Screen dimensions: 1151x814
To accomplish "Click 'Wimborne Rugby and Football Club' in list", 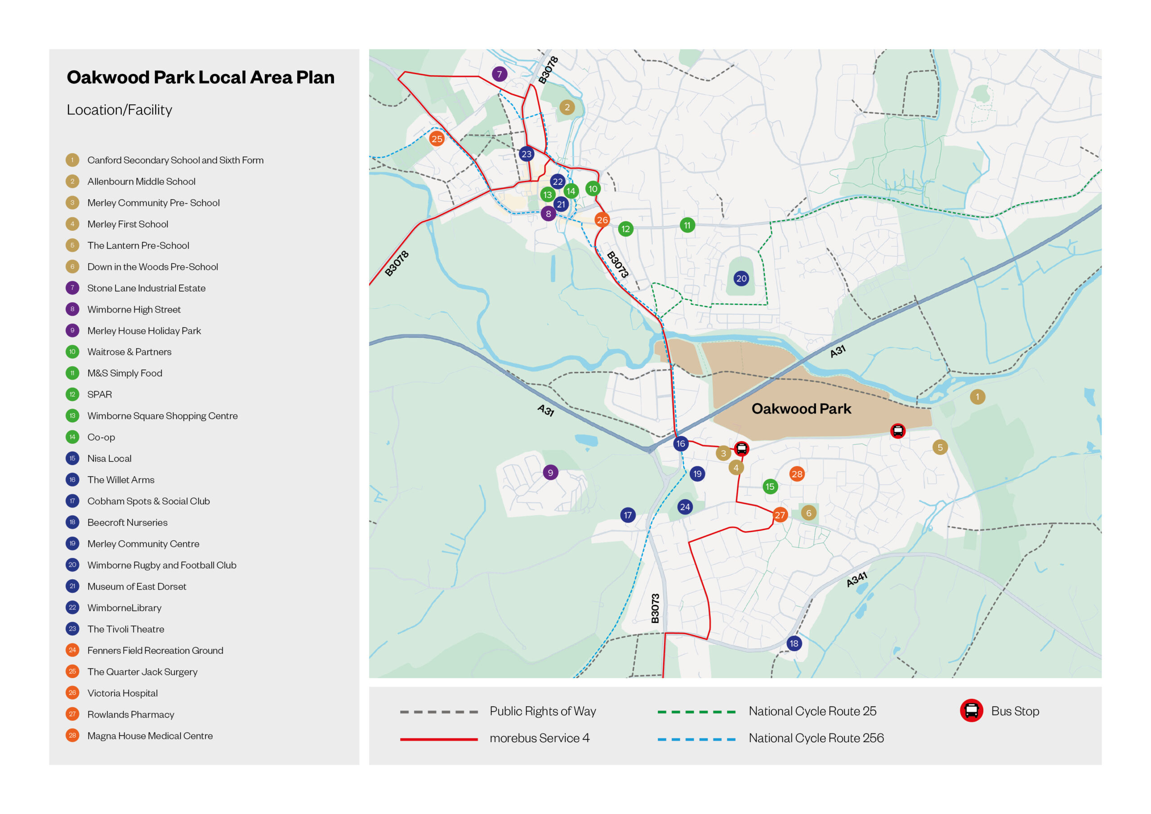I will pyautogui.click(x=162, y=565).
